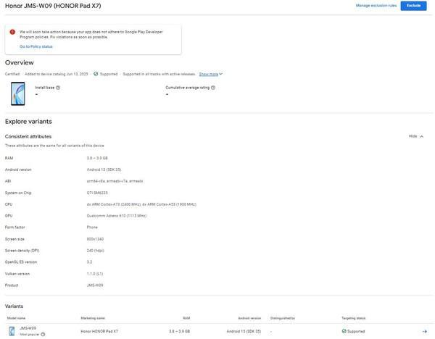Select the Model name column header

(16, 317)
